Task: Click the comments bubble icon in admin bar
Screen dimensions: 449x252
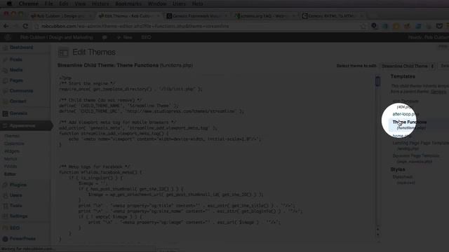Action: [x=105, y=37]
